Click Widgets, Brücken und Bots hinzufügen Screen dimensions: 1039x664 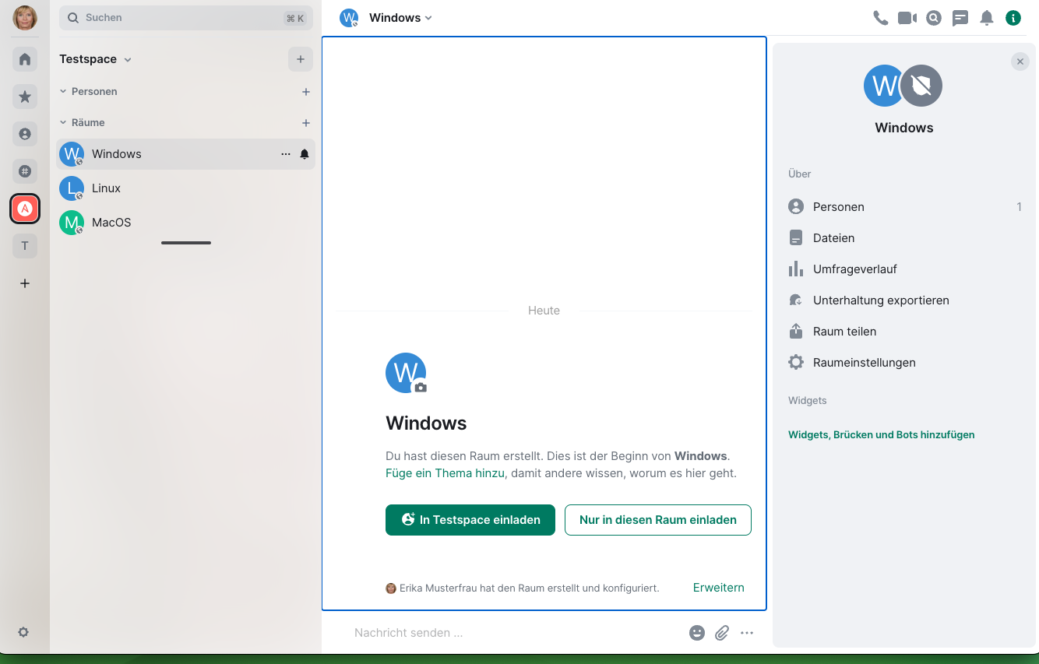[881, 435]
